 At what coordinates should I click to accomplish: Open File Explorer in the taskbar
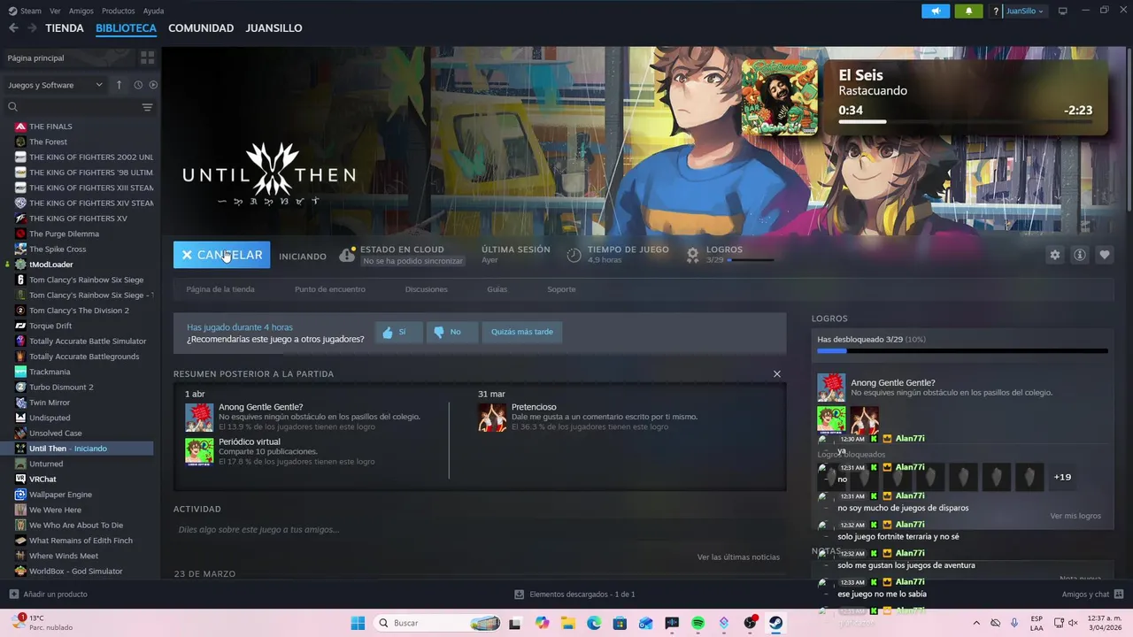568,623
